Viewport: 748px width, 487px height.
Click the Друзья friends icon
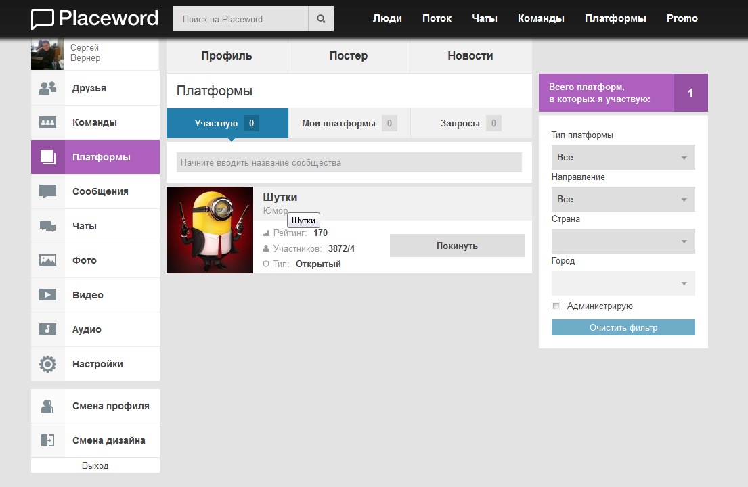coord(47,88)
